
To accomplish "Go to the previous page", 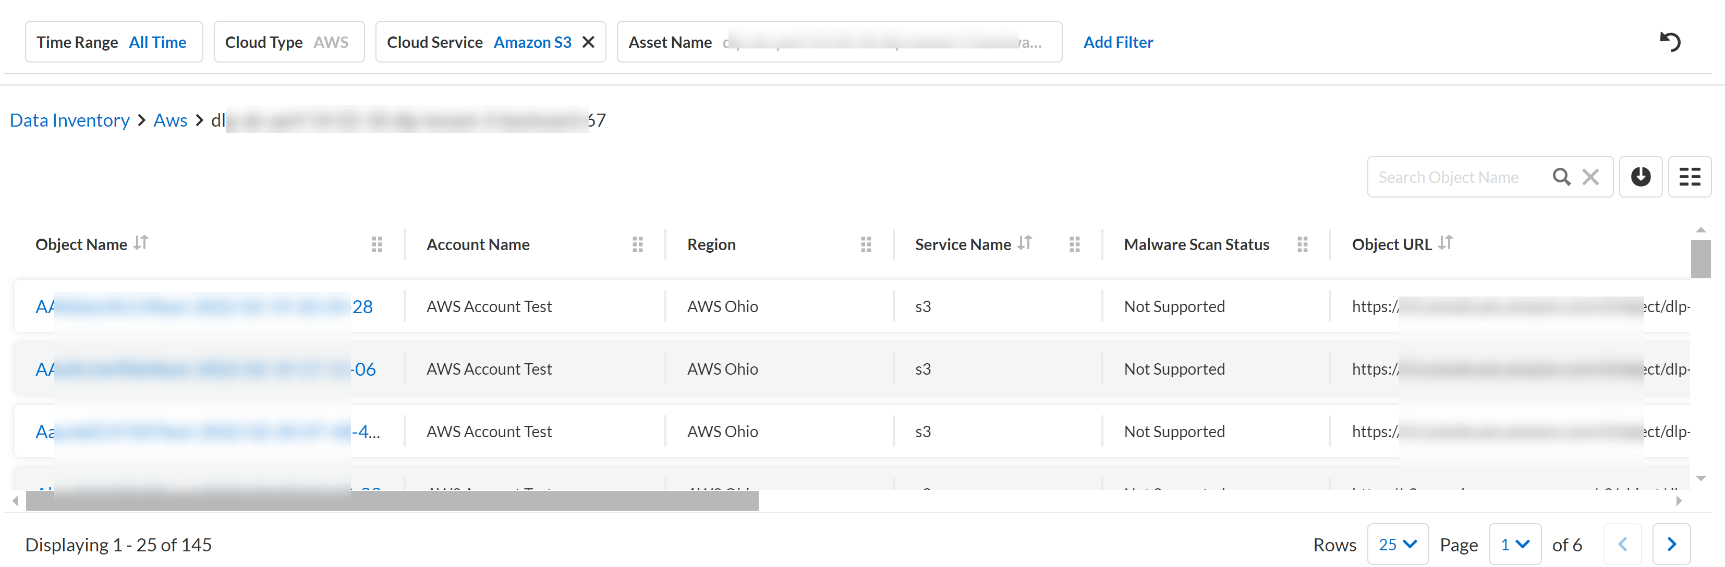I will pyautogui.click(x=1623, y=544).
